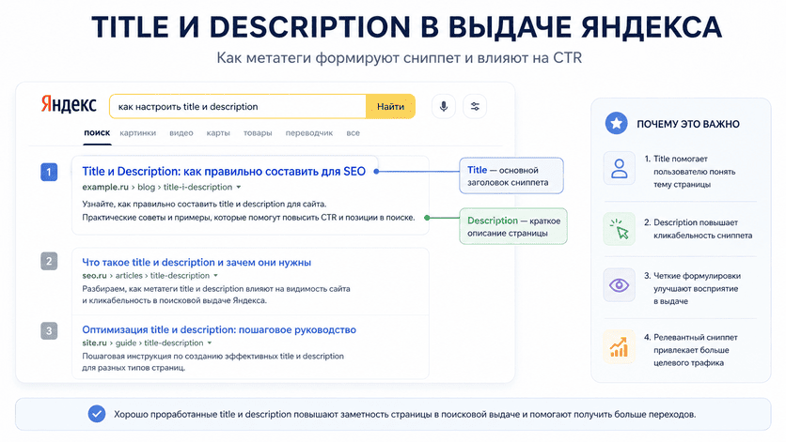Focus the search input field with query text
This screenshot has height=442, width=786.
click(x=238, y=106)
